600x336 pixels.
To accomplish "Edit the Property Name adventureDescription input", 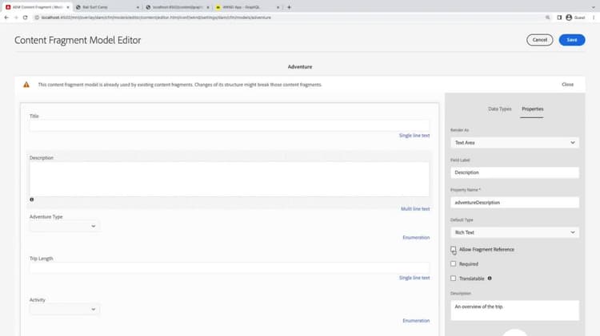I will [x=514, y=203].
